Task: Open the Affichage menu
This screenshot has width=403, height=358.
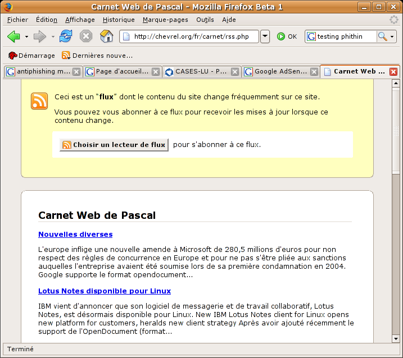Action: (80, 20)
